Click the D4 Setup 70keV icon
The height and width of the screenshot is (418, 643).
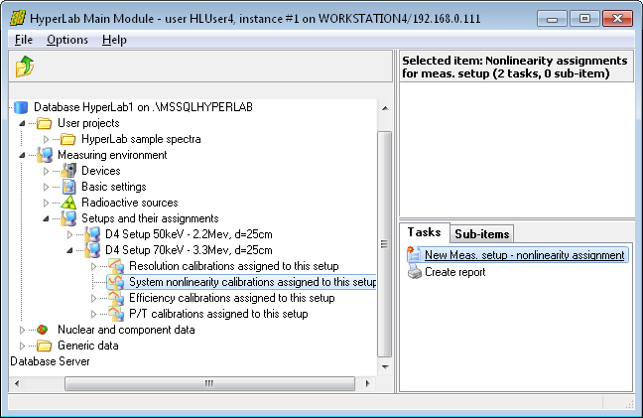(x=92, y=250)
